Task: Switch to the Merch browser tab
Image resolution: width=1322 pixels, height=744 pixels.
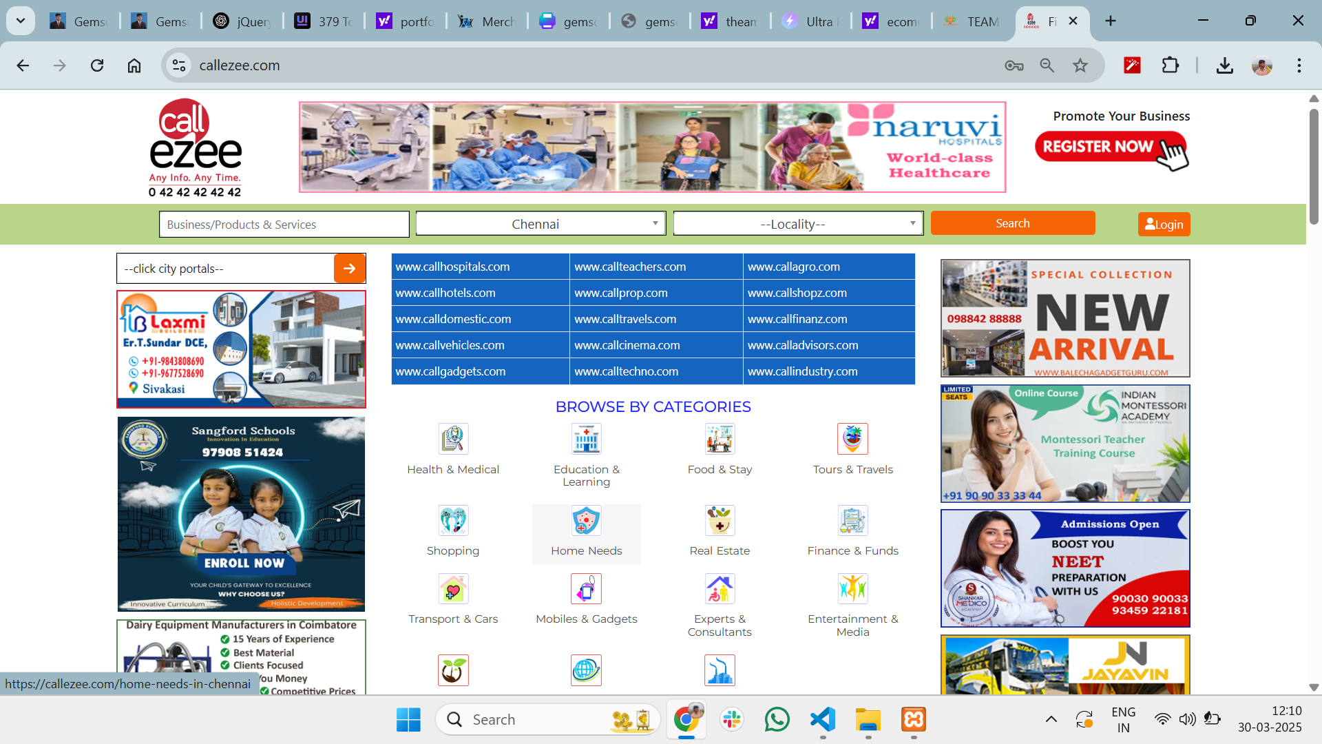Action: tap(488, 21)
